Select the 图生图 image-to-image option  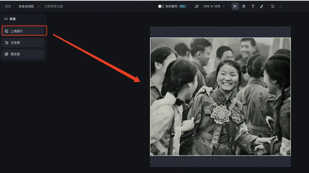pos(23,54)
